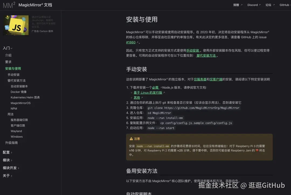Open the 手动安装 link in the paragraph
291x195 pixels.
[x=192, y=50]
